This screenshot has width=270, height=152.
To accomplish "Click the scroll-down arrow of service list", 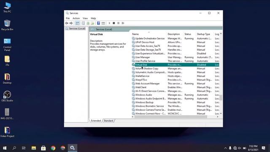I will click(221, 114).
